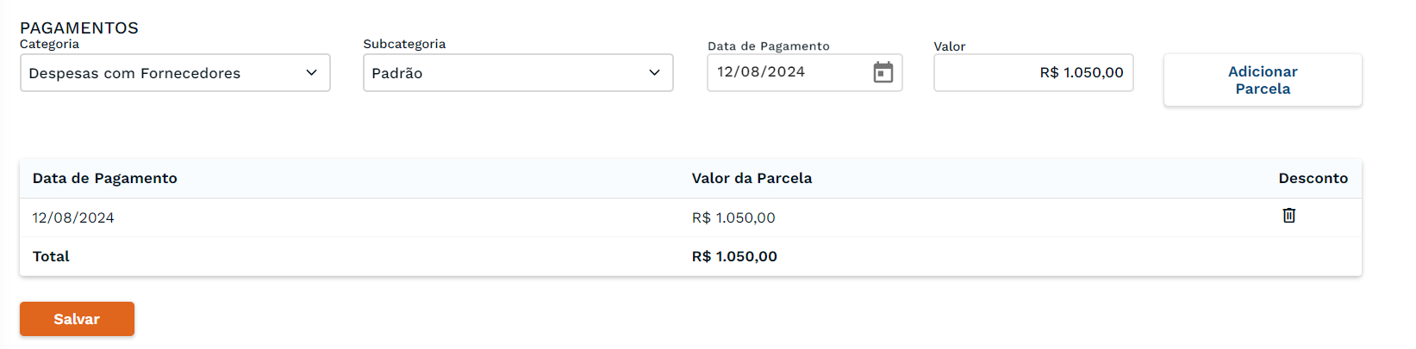Screen dimensions: 1416x349
Task: Focus the Valor amount input field
Action: pos(1032,73)
